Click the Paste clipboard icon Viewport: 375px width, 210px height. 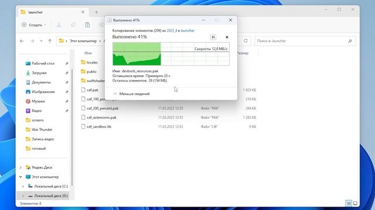pyautogui.click(x=87, y=24)
